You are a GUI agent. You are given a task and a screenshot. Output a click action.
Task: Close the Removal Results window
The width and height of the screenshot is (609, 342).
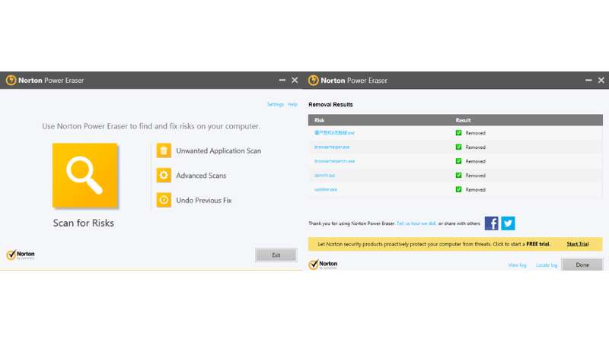[601, 80]
